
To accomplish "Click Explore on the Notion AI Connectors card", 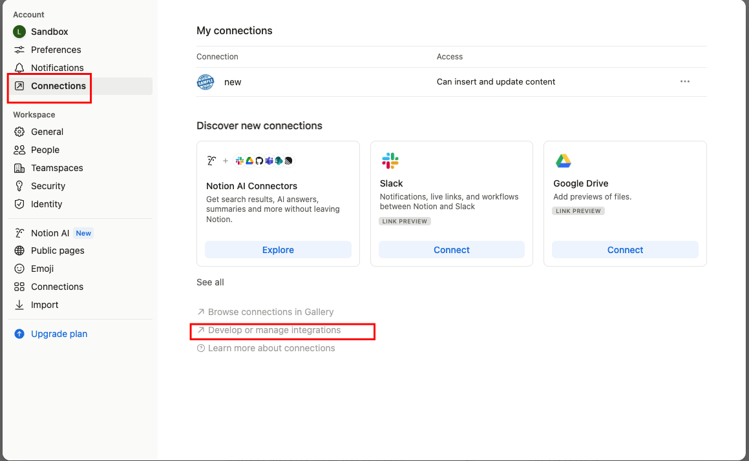I will point(278,250).
